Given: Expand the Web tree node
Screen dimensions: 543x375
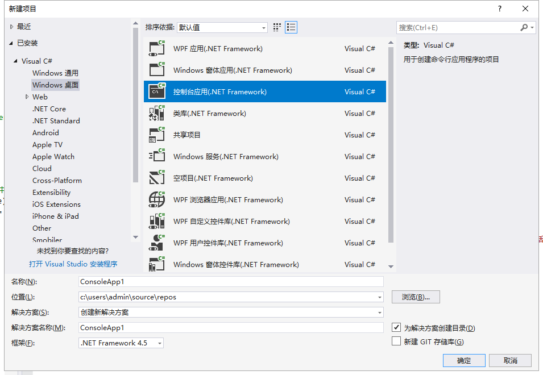Looking at the screenshot, I should click(x=27, y=97).
